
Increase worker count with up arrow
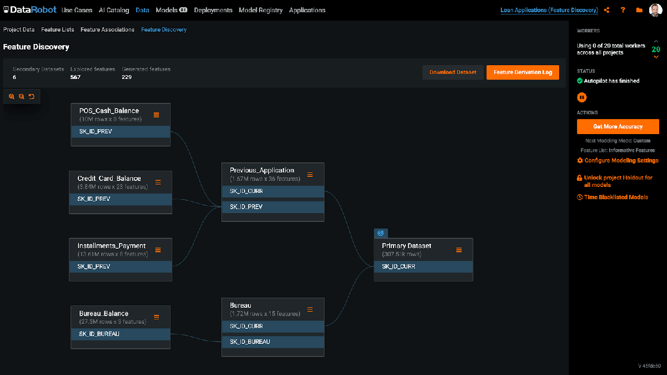click(656, 42)
